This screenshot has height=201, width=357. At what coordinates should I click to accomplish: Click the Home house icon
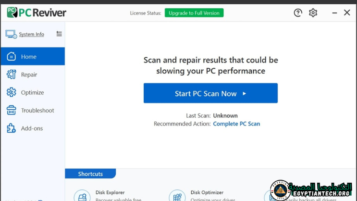(11, 56)
